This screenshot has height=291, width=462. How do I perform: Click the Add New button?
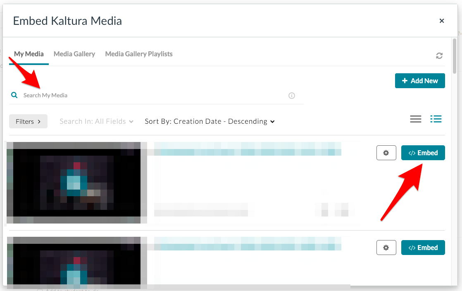[x=420, y=81]
